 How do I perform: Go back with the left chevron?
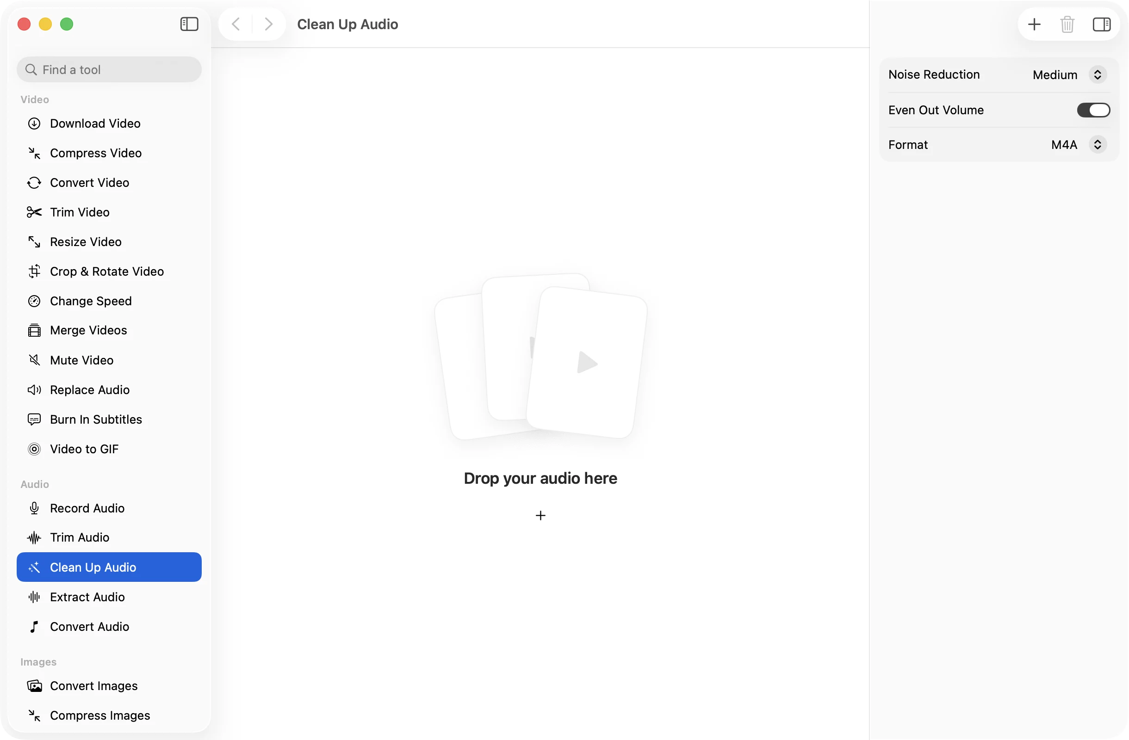click(236, 24)
